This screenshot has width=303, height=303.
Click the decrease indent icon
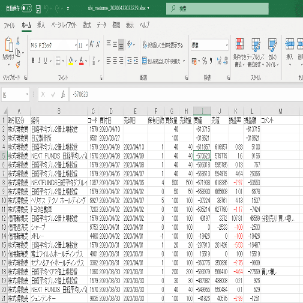coord(129,61)
